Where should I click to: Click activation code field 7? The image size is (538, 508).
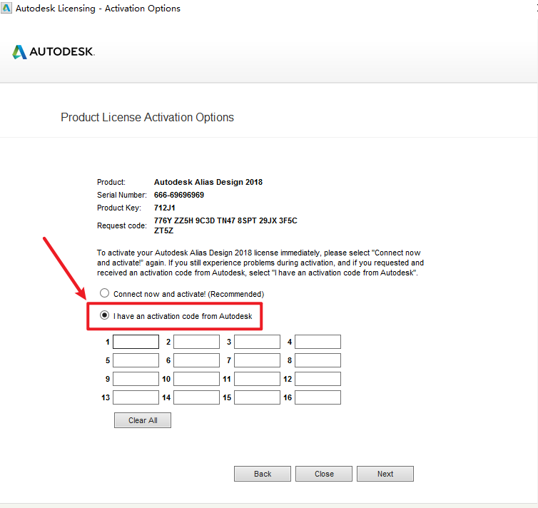pos(258,360)
